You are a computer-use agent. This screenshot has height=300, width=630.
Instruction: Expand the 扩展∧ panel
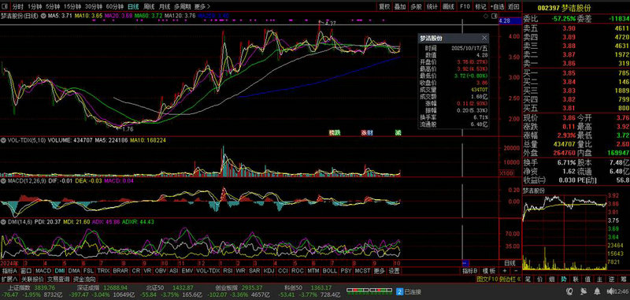[9, 279]
